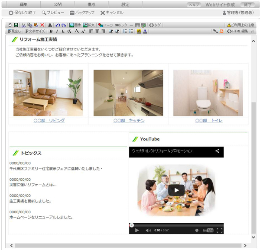Toggle underline formatting

coord(63,31)
